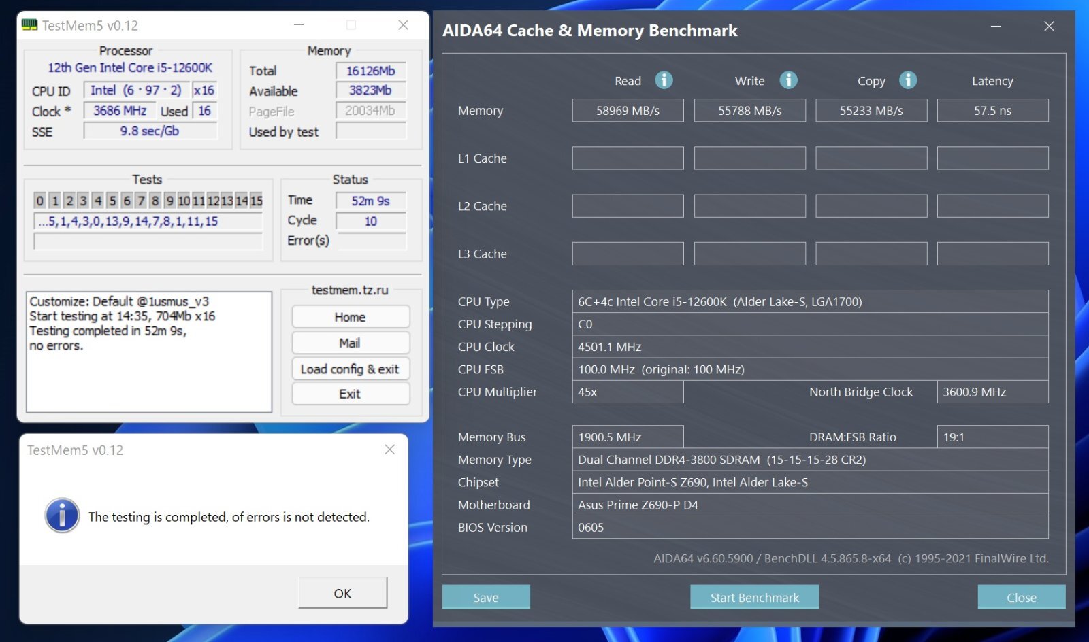Minimize the TestMem5 main window

[299, 25]
